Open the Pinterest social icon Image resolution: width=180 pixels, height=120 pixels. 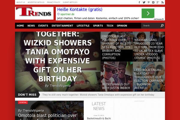(148, 2)
